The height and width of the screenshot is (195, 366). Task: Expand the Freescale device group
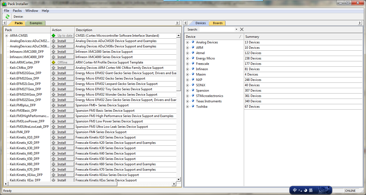[188, 64]
